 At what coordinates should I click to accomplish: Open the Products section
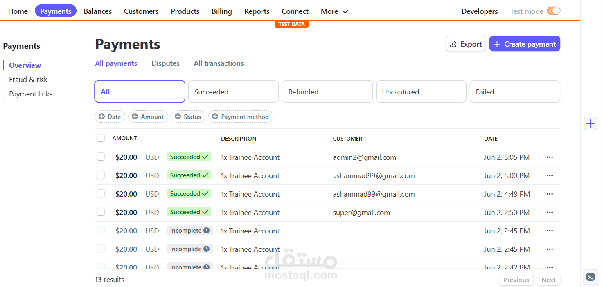[x=185, y=11]
